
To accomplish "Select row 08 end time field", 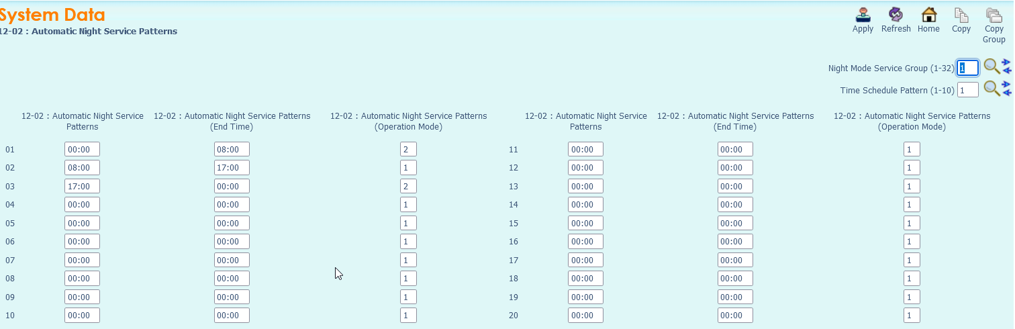I will (x=232, y=278).
